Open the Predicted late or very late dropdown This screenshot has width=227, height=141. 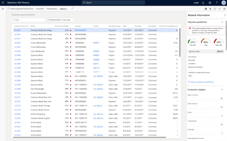pyautogui.click(x=61, y=20)
